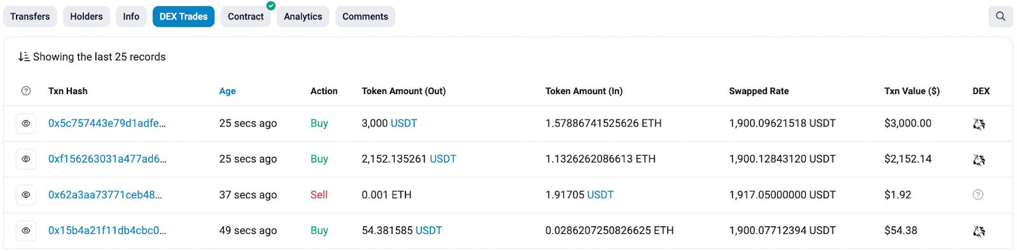This screenshot has width=1017, height=251.
Task: Open USDT link in 1.91705 USDT amount
Action: [x=601, y=194]
